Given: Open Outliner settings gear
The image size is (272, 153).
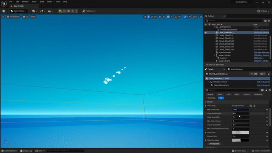Looking at the screenshot, I should 269,21.
